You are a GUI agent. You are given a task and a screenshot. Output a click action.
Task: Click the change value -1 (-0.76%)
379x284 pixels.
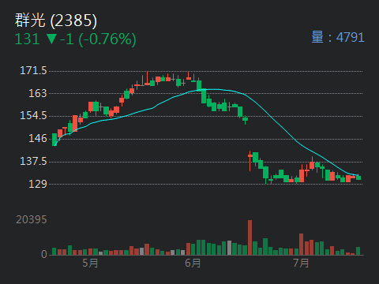98,39
